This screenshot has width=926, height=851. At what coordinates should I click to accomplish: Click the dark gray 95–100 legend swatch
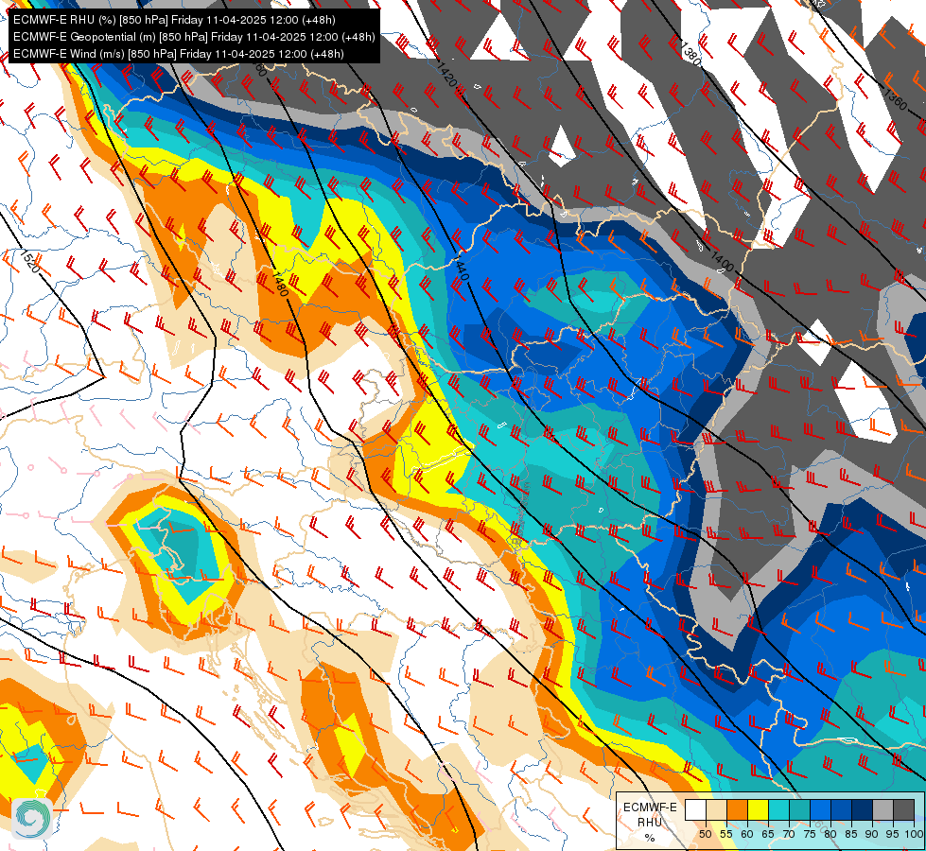tap(903, 809)
